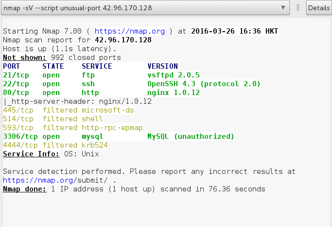Click the SERVICE column header
Screen dimensions: 332x227
97,66
